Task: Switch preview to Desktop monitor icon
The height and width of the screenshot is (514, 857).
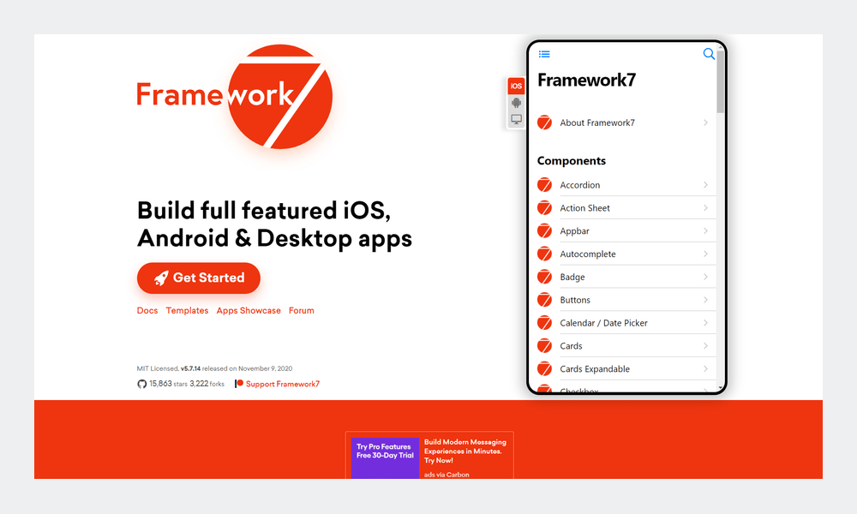Action: [516, 119]
